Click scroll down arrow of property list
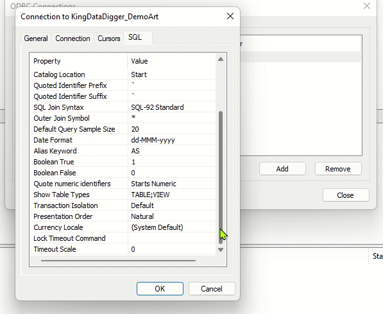 pos(221,250)
